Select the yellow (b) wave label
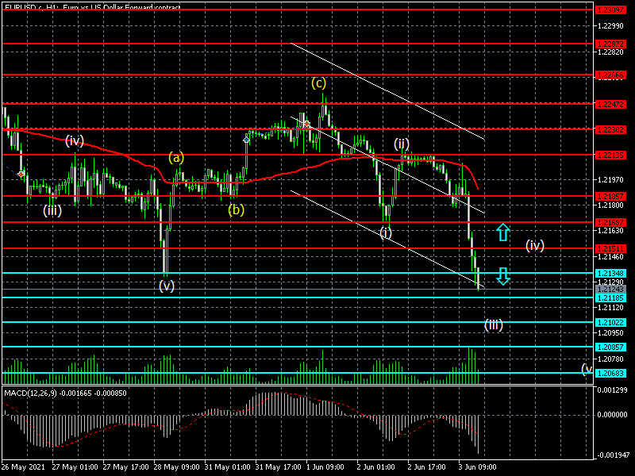The image size is (635, 476). 236,209
